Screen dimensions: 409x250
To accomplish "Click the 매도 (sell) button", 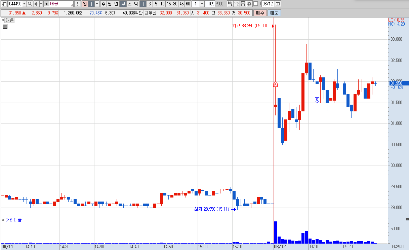I will [274, 13].
